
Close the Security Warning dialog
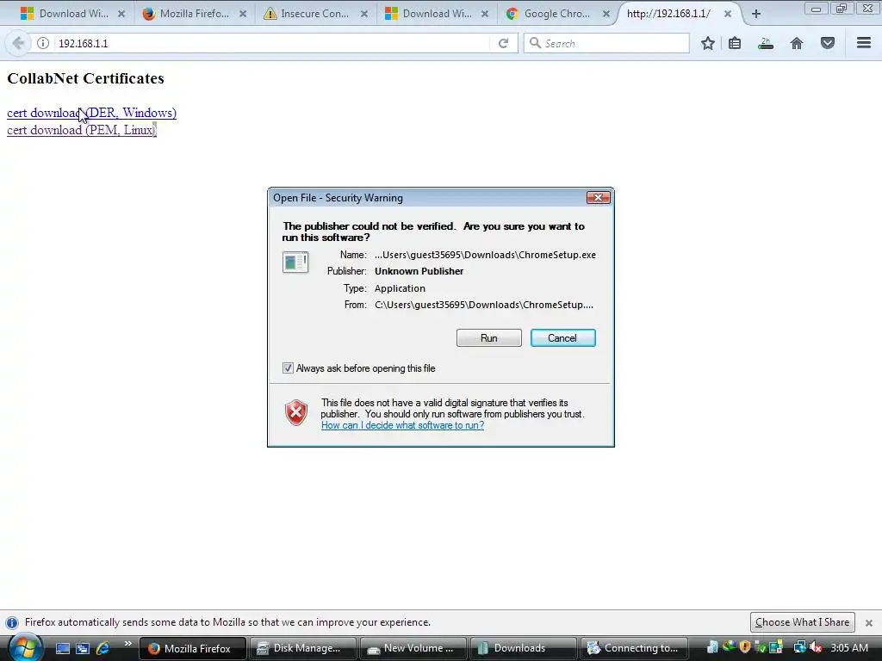point(598,197)
